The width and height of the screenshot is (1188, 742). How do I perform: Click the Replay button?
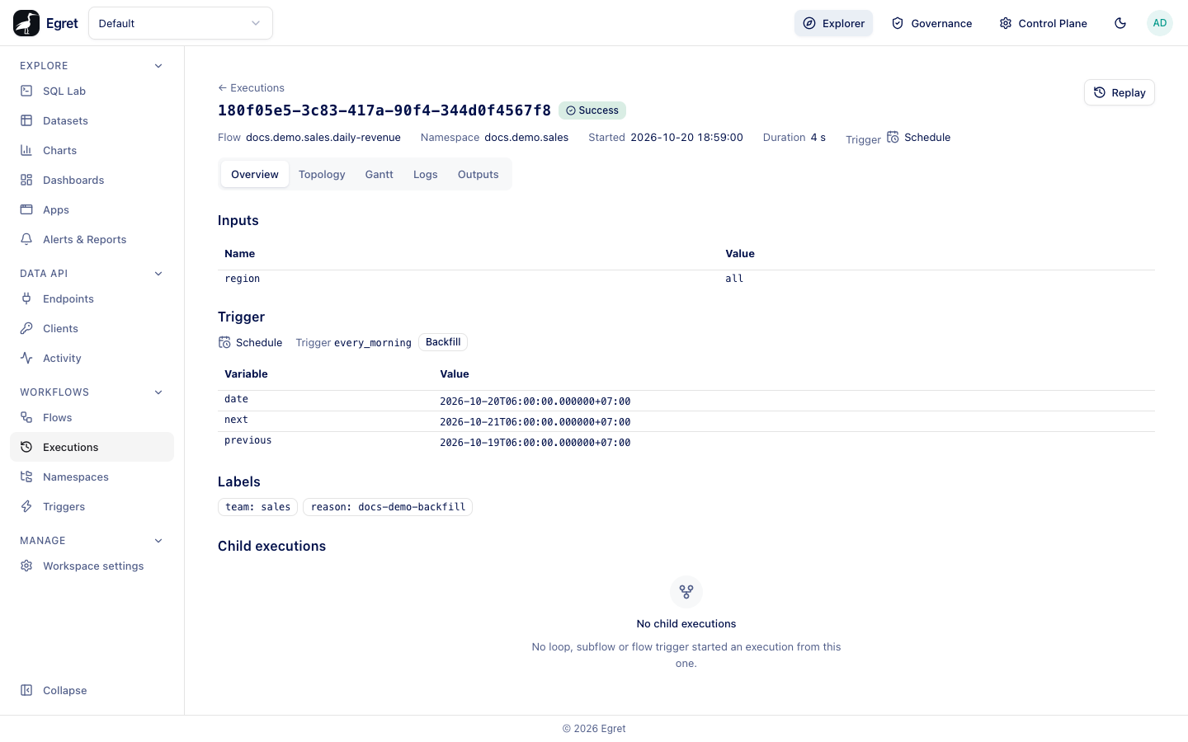pos(1120,92)
